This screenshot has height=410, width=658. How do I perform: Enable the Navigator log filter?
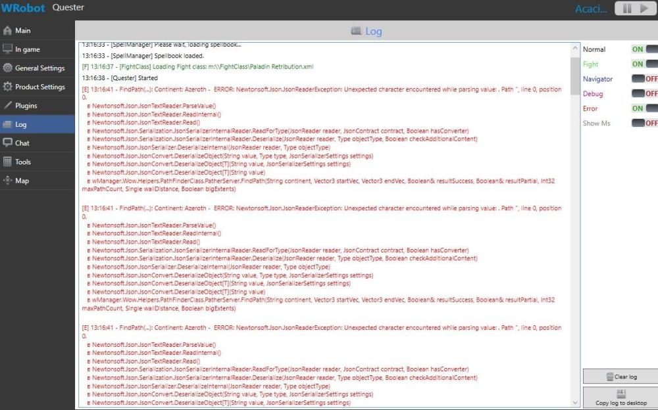point(645,79)
